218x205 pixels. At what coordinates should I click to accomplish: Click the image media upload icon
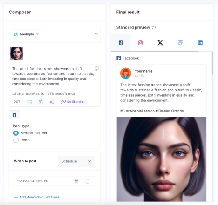[29, 102]
